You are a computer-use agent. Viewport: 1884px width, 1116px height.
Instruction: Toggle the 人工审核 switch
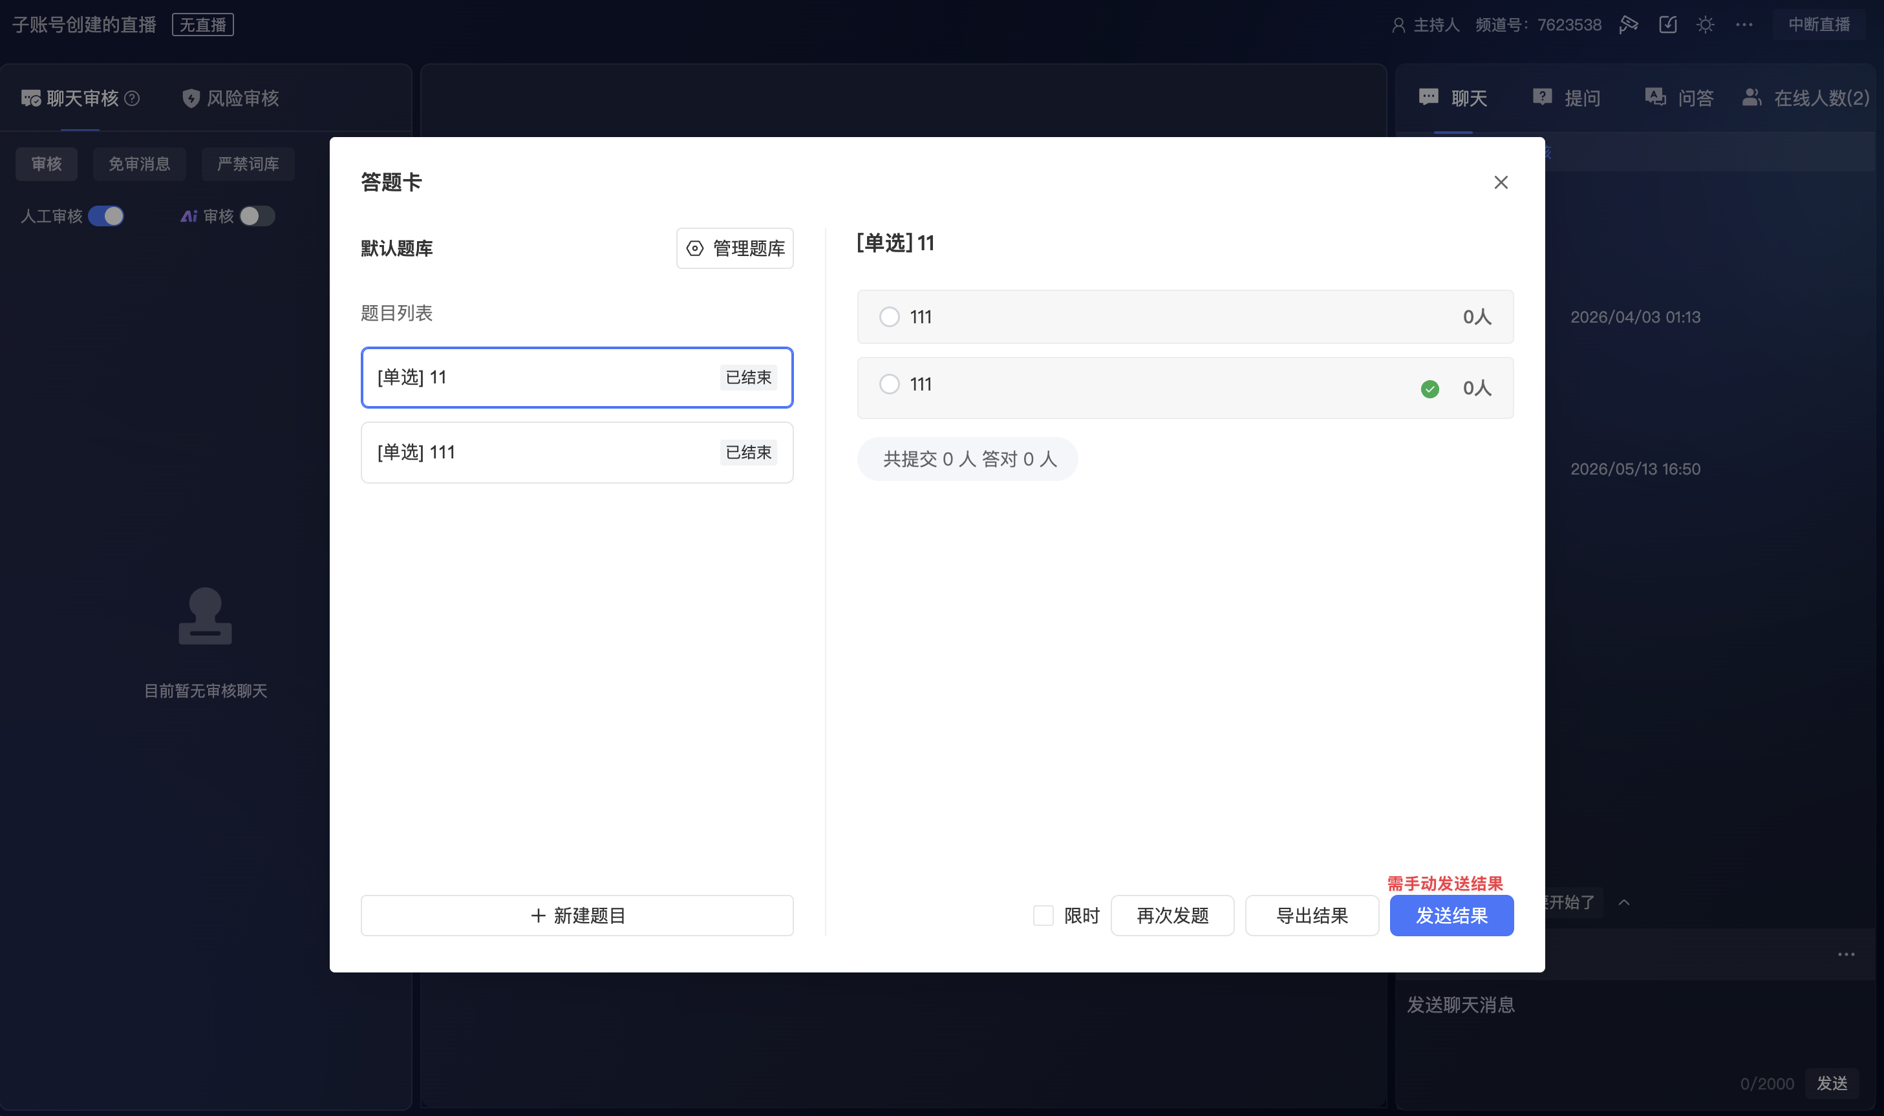tap(106, 217)
